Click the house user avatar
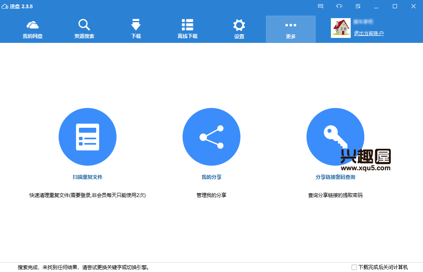 (x=341, y=28)
